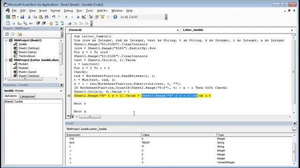Toggle Breakpoint using the hand icon
300x168 pixels.
51,23
